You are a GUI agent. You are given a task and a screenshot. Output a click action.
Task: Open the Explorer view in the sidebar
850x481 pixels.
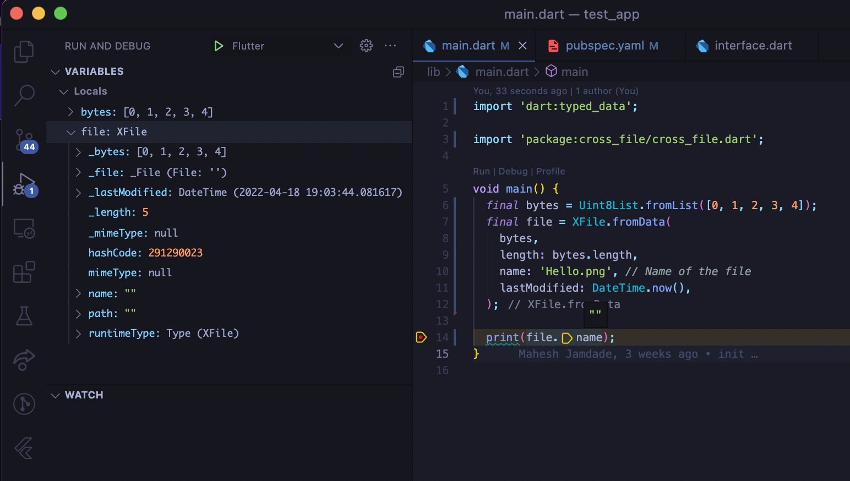point(24,51)
